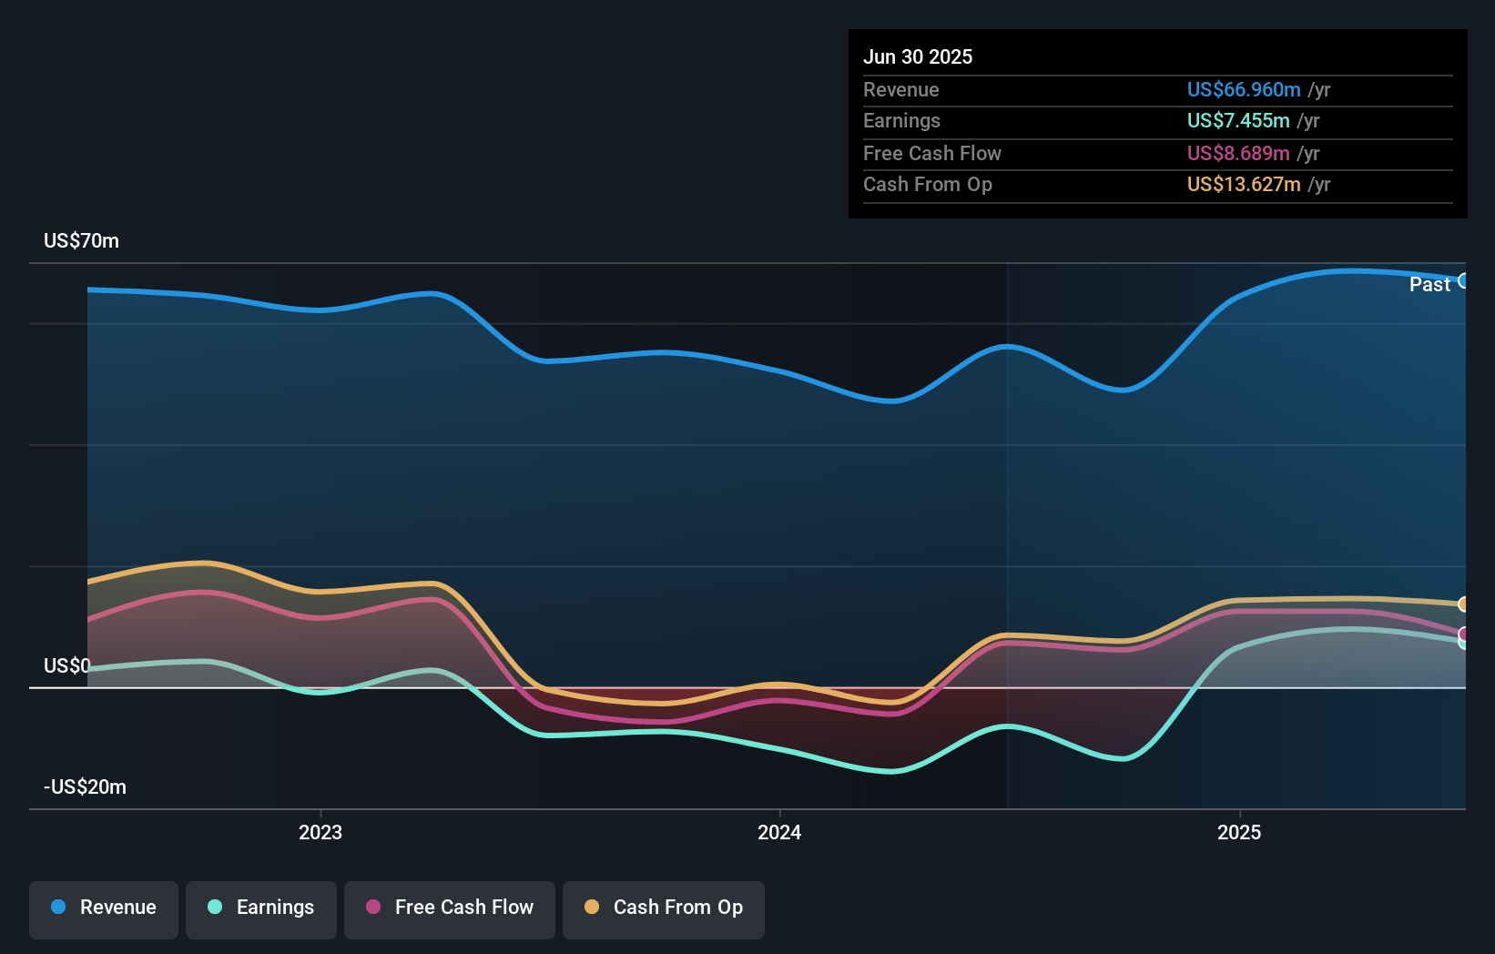This screenshot has width=1495, height=954.
Task: Toggle the Earnings series visibility
Action: [261, 908]
